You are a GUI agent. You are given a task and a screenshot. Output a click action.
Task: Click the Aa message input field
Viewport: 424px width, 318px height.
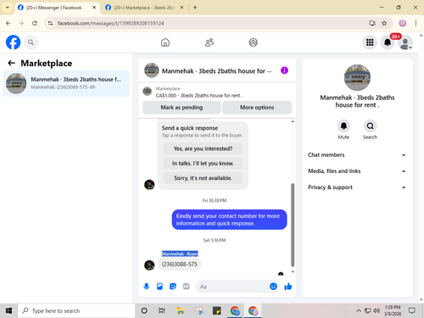click(232, 287)
